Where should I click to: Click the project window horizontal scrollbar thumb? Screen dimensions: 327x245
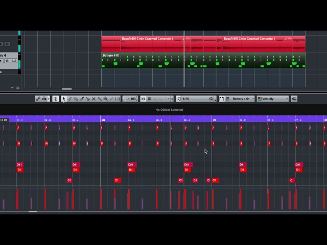pos(67,89)
